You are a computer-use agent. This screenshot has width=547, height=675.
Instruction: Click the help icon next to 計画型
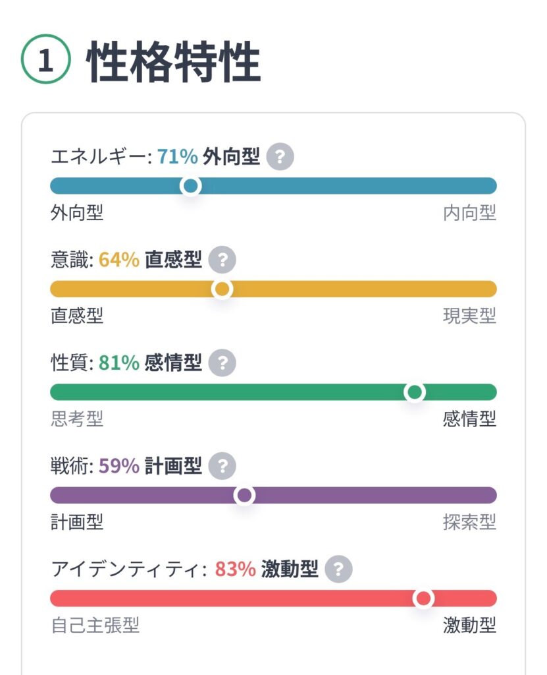(x=222, y=467)
